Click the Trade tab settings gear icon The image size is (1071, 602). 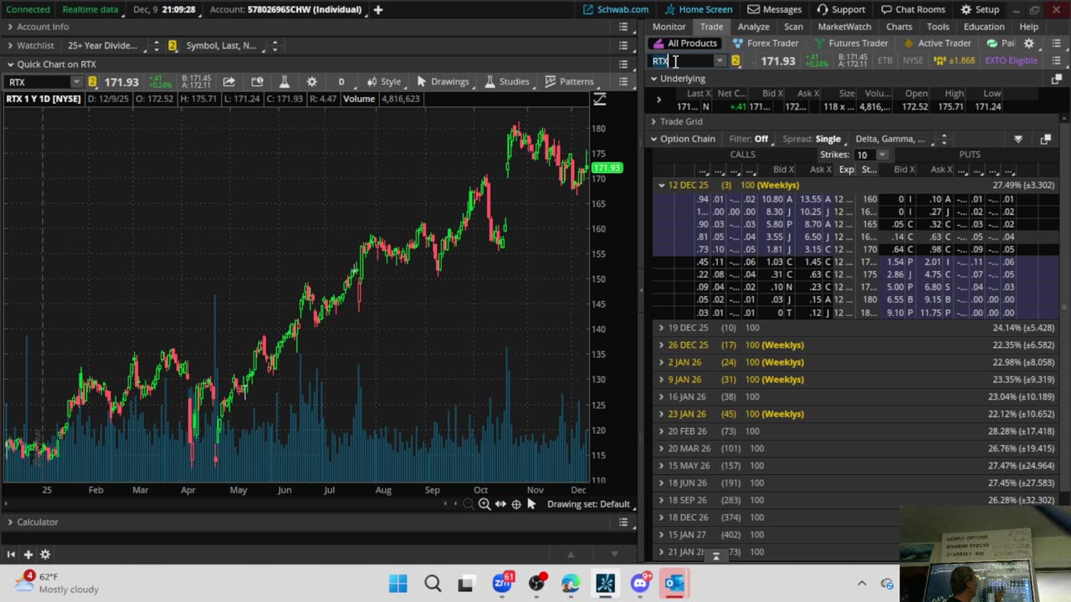pos(1029,43)
